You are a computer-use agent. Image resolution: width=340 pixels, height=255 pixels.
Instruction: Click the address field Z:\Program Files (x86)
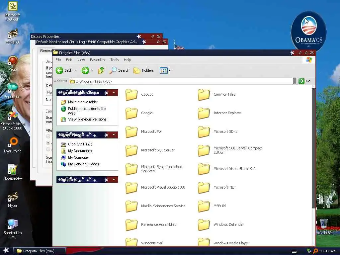click(181, 81)
